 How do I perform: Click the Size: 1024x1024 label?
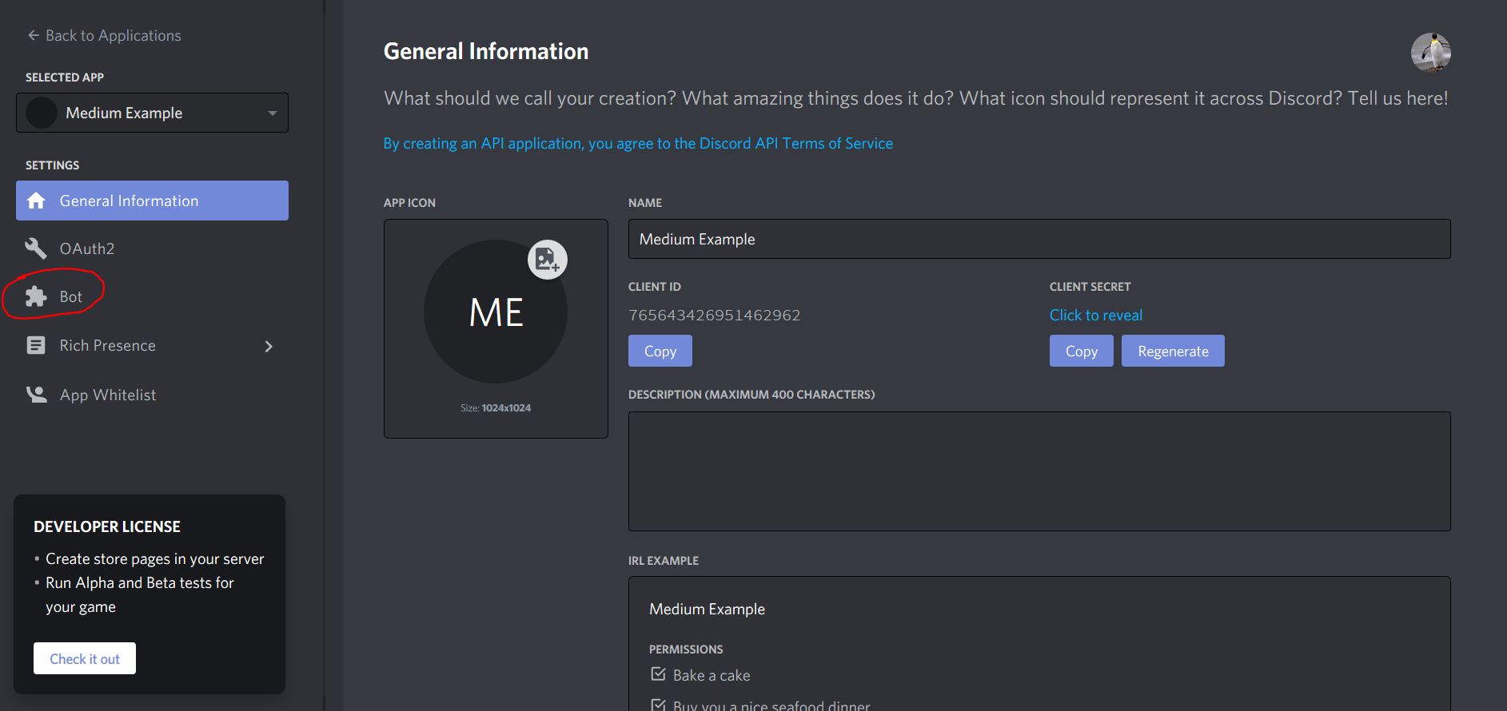point(496,407)
